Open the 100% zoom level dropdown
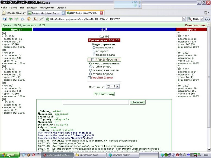This screenshot has width=211, height=158. [x=202, y=19]
